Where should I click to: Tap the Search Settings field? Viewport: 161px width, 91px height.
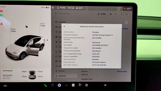[64, 13]
